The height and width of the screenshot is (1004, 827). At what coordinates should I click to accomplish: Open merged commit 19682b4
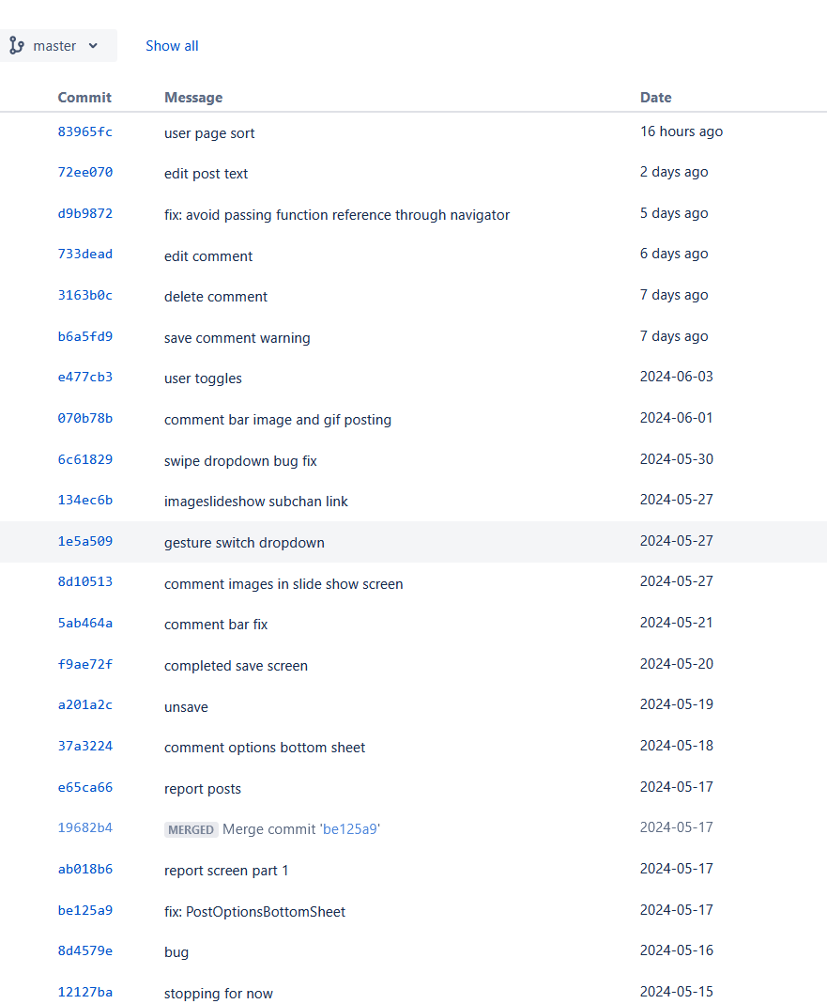coord(85,828)
